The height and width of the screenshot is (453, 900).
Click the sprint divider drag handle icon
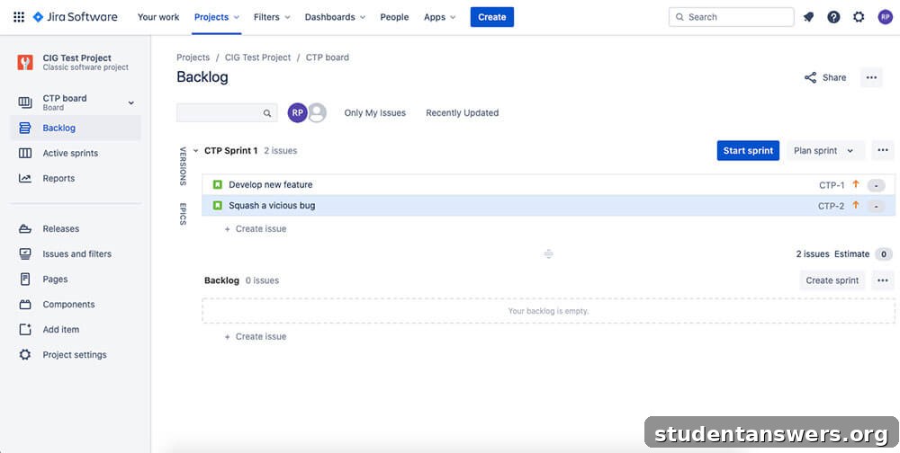pyautogui.click(x=548, y=254)
